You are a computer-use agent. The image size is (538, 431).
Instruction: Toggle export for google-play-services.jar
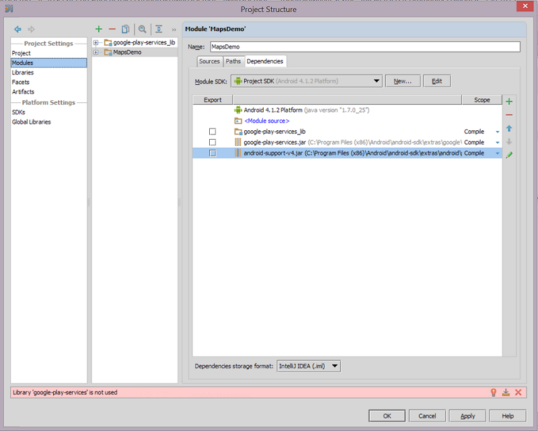pyautogui.click(x=213, y=142)
